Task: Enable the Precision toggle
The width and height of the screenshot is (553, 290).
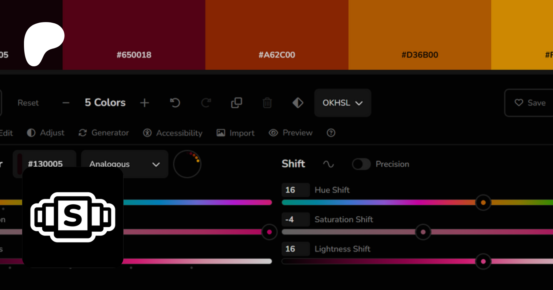Action: pyautogui.click(x=361, y=164)
